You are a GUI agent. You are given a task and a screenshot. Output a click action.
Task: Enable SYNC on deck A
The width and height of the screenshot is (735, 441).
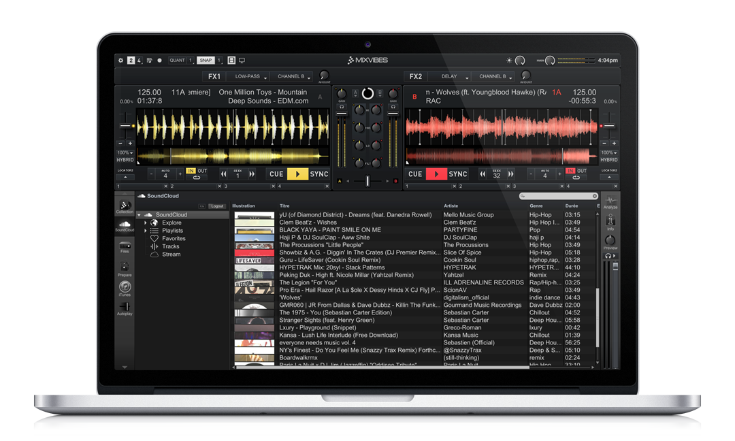pyautogui.click(x=318, y=174)
